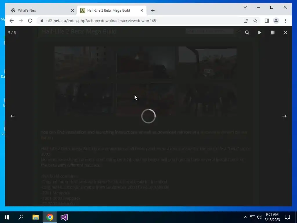Close the image lightbox overlay
The width and height of the screenshot is (297, 223).
(x=285, y=33)
